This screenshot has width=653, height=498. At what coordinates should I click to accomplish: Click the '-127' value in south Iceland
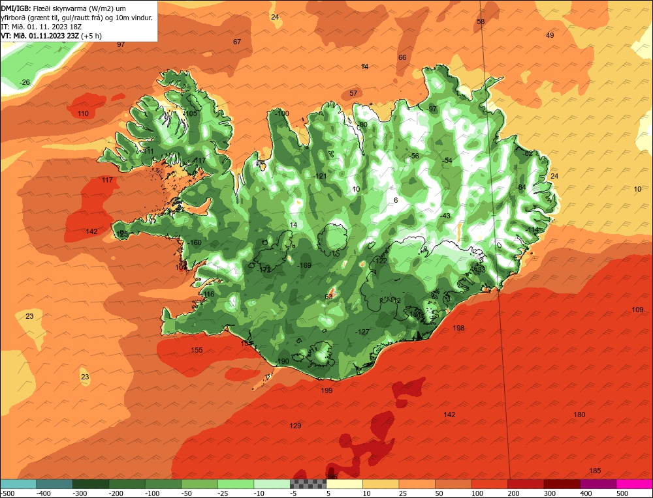tap(362, 332)
